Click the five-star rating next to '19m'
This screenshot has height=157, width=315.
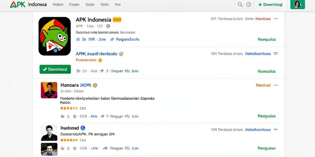(69, 140)
